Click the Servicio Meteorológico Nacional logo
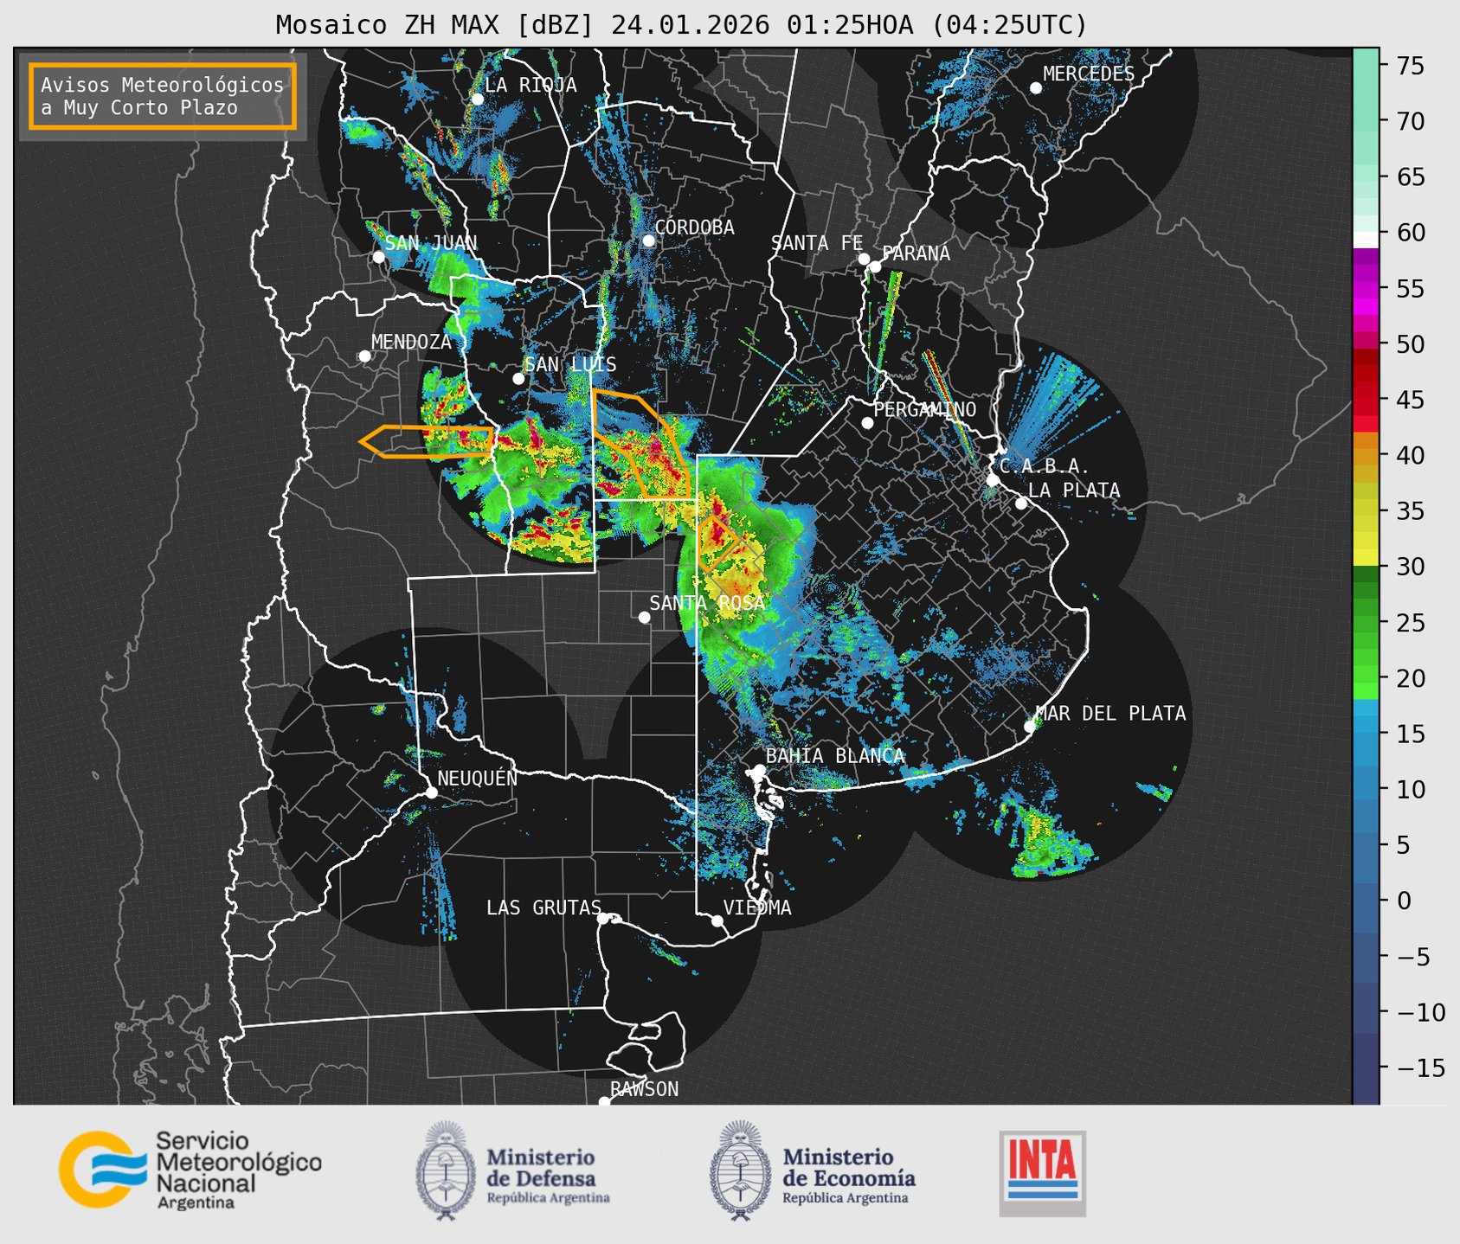 pos(190,1170)
